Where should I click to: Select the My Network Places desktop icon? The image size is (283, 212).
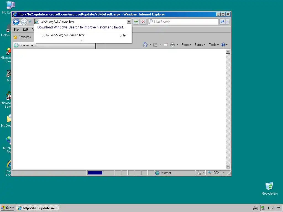coord(7,145)
